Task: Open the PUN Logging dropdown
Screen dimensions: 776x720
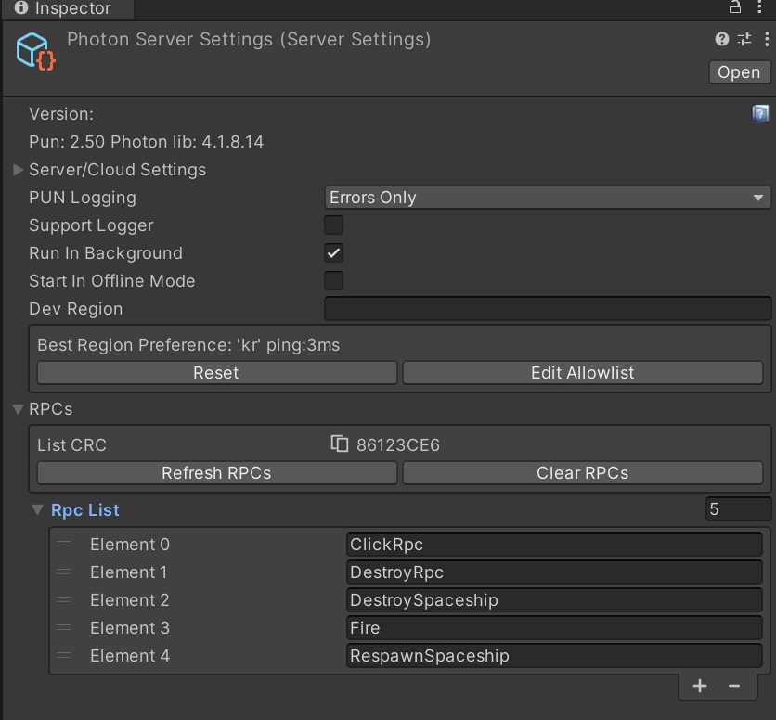Action: tap(548, 198)
